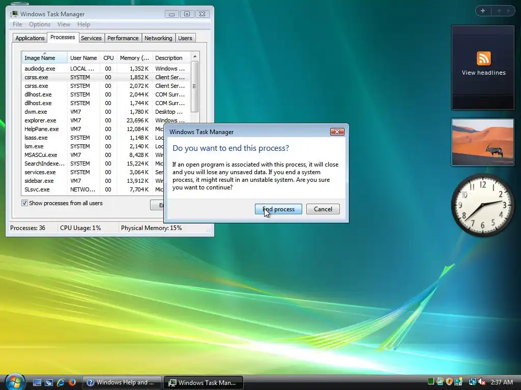
Task: Switch to the Services tab
Action: [x=91, y=38]
